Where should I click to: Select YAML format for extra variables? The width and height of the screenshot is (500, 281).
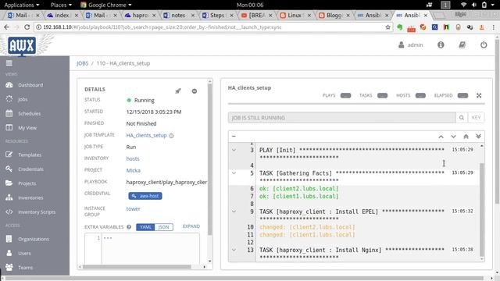coord(145,227)
